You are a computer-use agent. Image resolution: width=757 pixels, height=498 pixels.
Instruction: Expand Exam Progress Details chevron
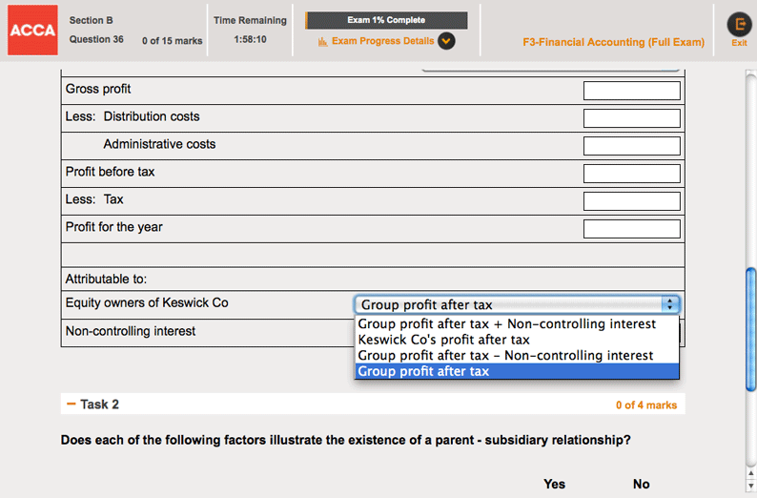pyautogui.click(x=446, y=41)
